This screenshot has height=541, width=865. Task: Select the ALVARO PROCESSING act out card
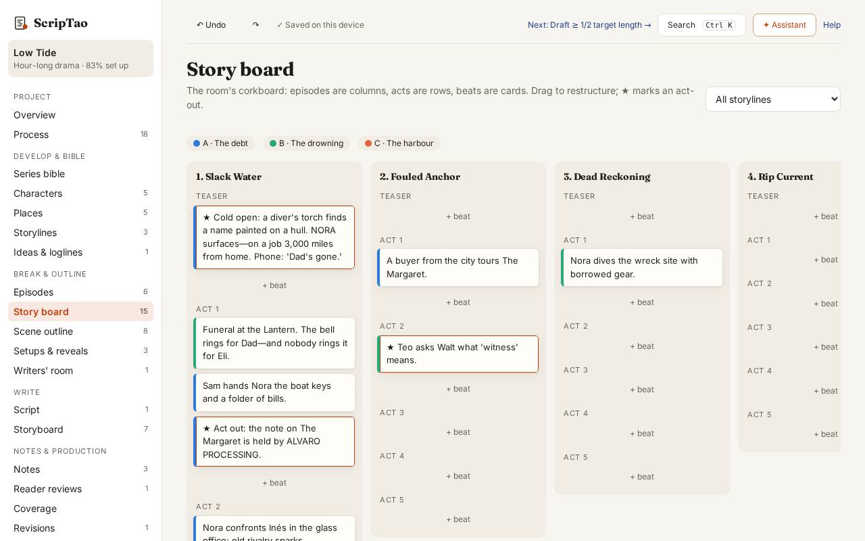[274, 442]
